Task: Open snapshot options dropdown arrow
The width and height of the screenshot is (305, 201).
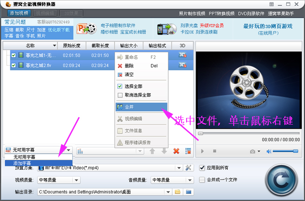Action: (x=259, y=151)
